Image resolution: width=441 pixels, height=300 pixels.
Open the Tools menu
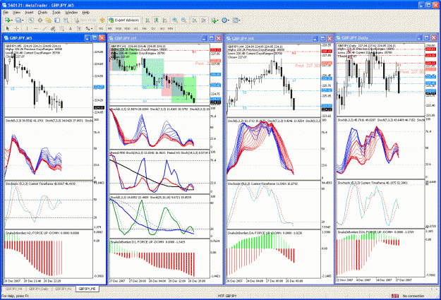(56, 13)
